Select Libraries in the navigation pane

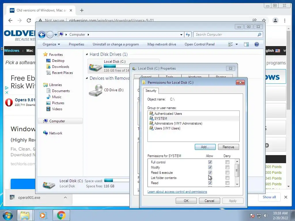point(56,85)
